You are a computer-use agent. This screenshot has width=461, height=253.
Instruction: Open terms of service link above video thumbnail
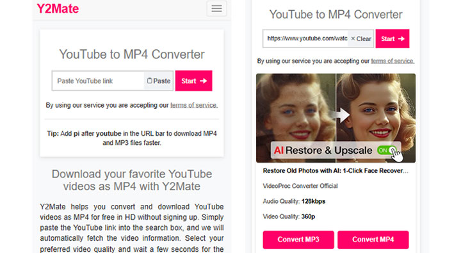point(392,61)
